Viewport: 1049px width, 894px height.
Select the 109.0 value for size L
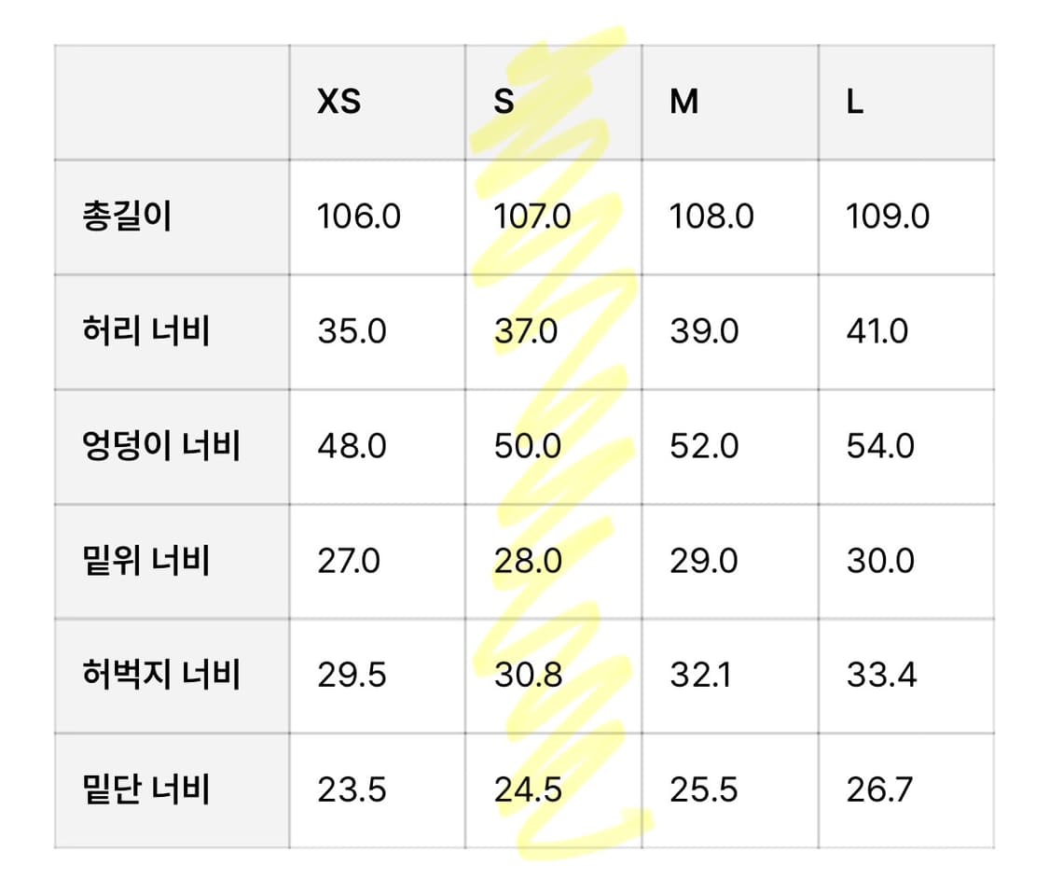click(x=888, y=217)
